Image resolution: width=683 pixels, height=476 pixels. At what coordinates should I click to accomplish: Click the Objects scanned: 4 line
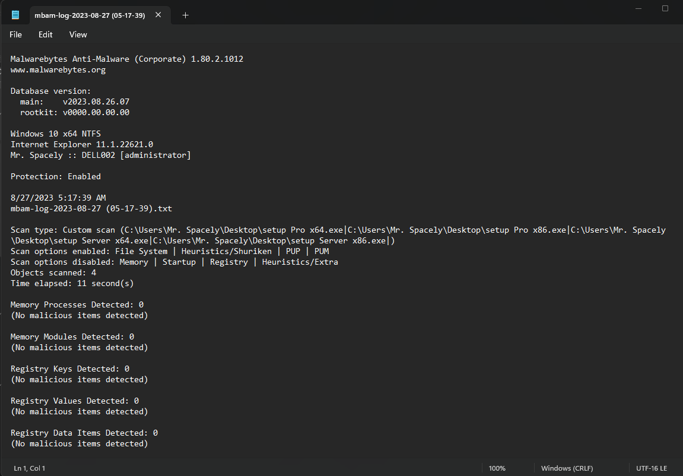pos(53,272)
